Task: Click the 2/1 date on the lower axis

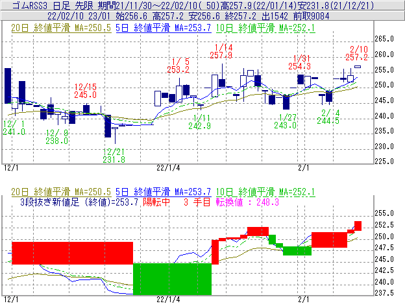Action: coord(304,300)
